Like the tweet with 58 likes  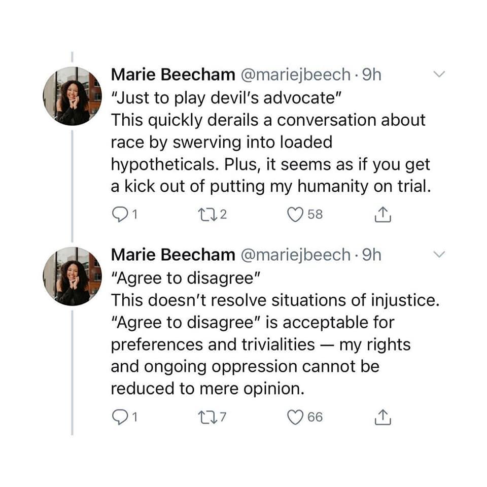295,215
